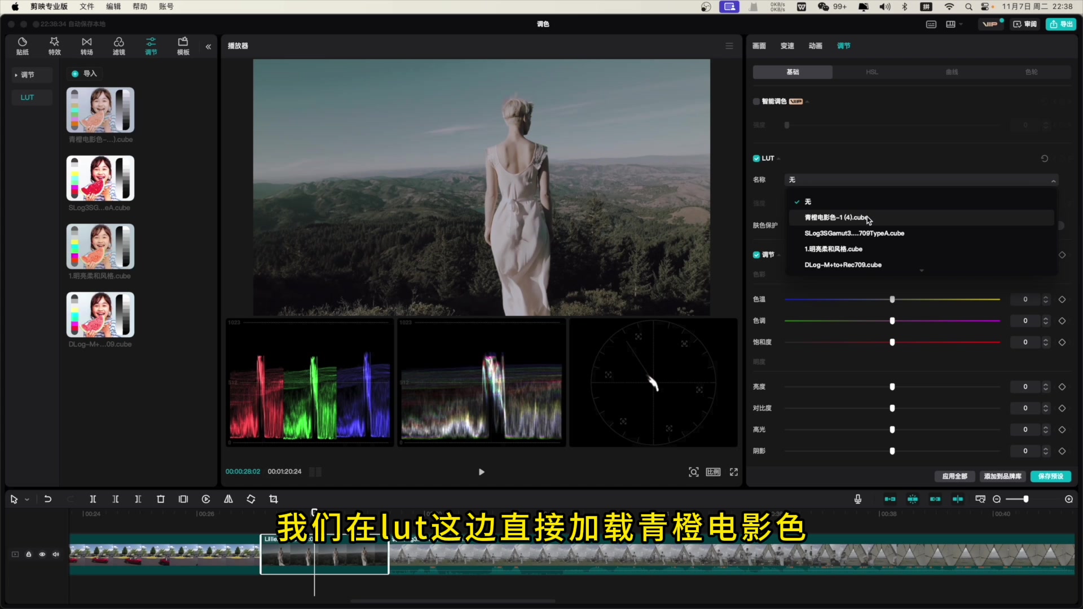Zoom in the timeline with plus icon

point(1069,499)
